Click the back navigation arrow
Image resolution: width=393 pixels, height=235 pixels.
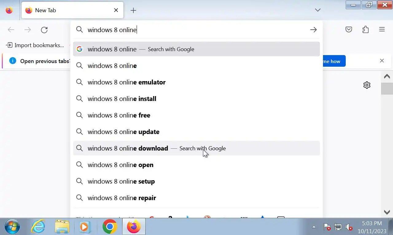point(11,30)
